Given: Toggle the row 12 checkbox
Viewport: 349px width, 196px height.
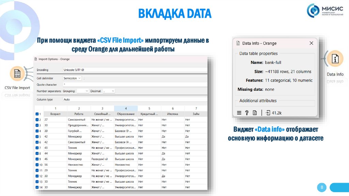Looking at the screenshot, I should point(37,176).
